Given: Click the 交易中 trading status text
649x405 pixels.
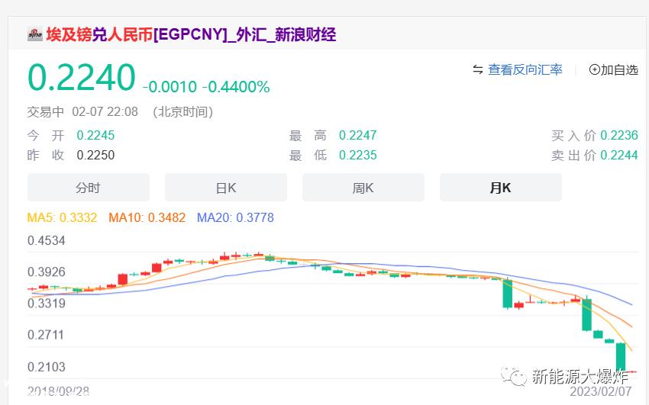Looking at the screenshot, I should pyautogui.click(x=46, y=111).
